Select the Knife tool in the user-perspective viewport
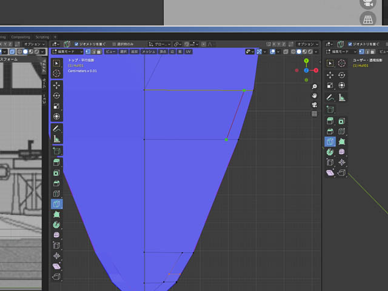The height and width of the screenshot is (291, 388). [x=330, y=141]
